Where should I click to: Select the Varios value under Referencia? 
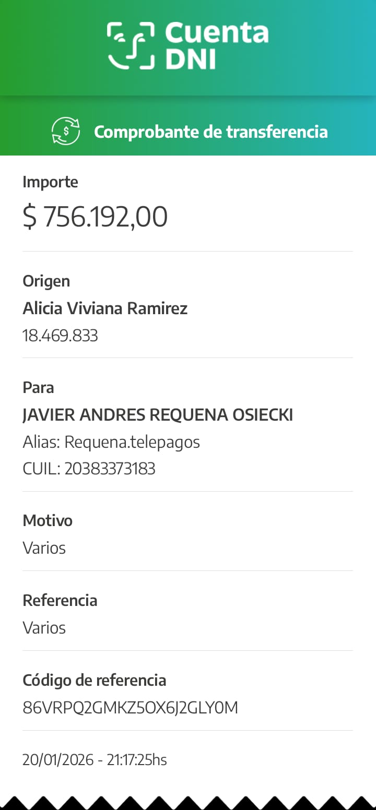[44, 627]
